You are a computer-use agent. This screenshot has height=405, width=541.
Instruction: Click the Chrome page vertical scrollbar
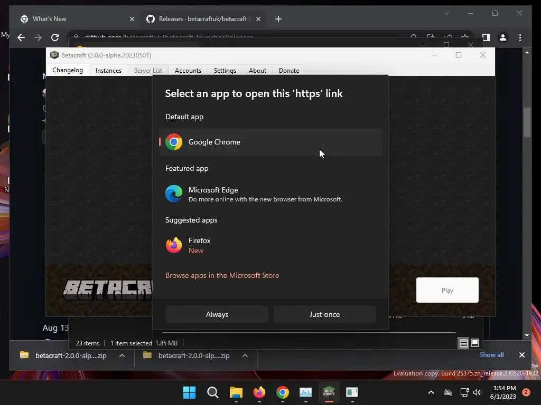click(x=527, y=122)
